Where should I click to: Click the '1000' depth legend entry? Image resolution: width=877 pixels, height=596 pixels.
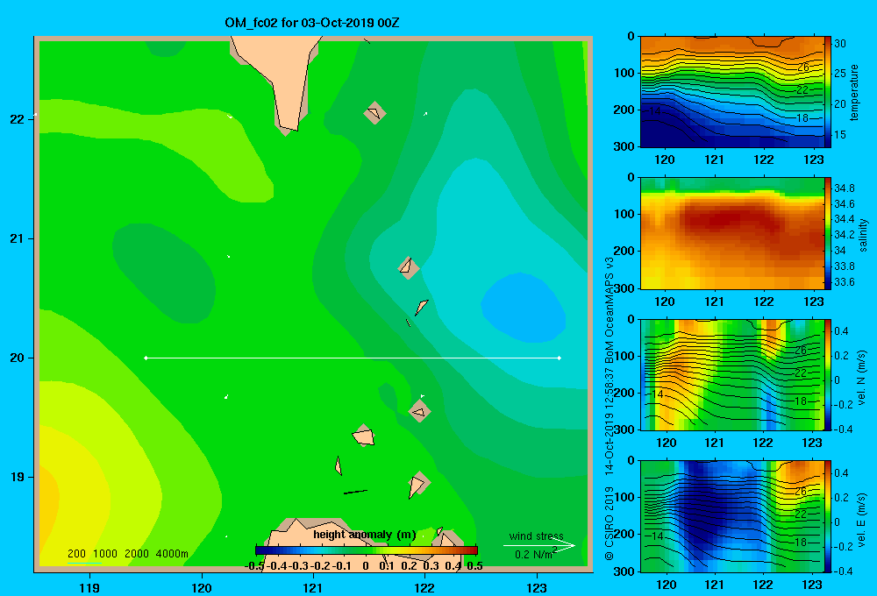[x=105, y=554]
